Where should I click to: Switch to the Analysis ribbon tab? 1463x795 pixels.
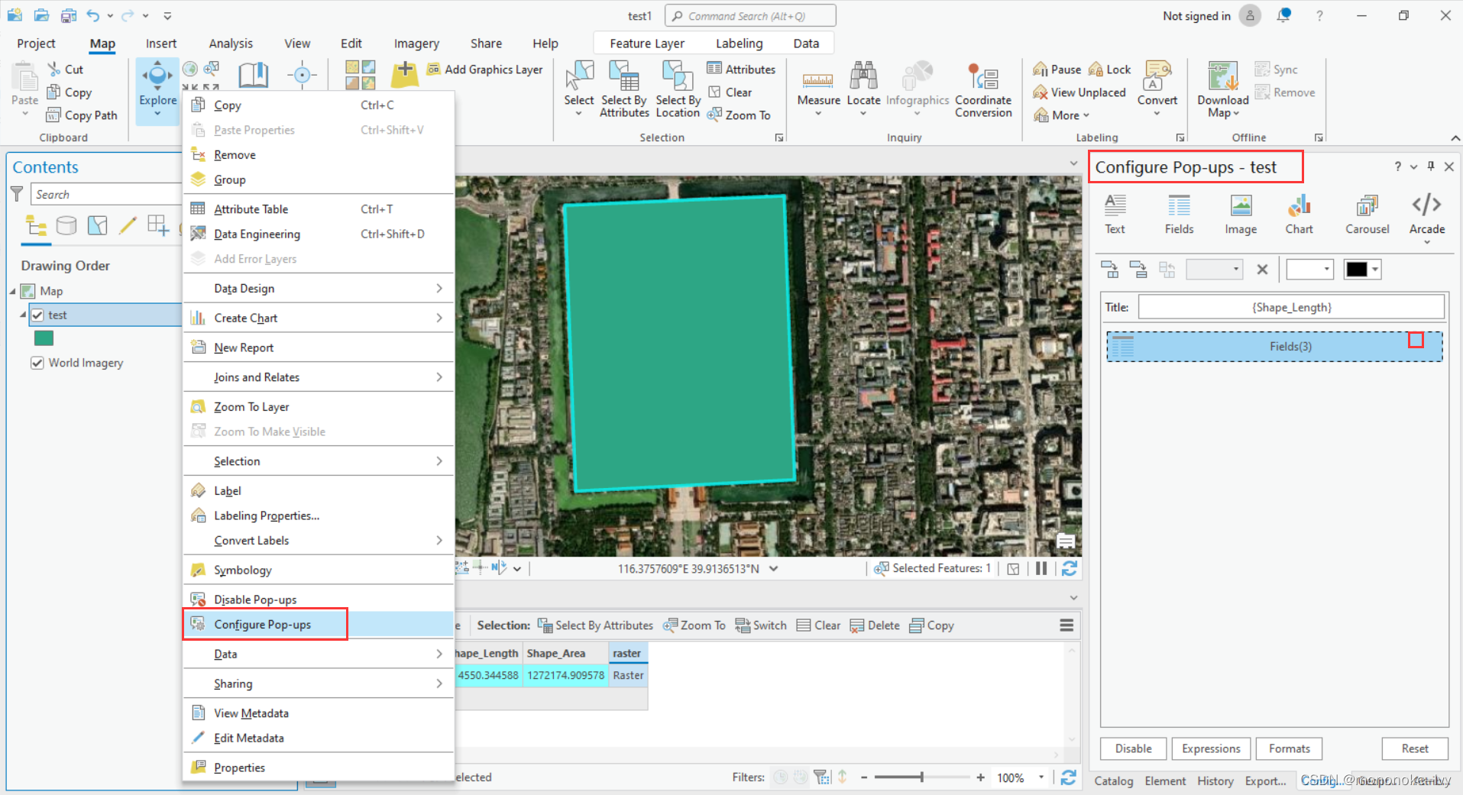coord(231,44)
